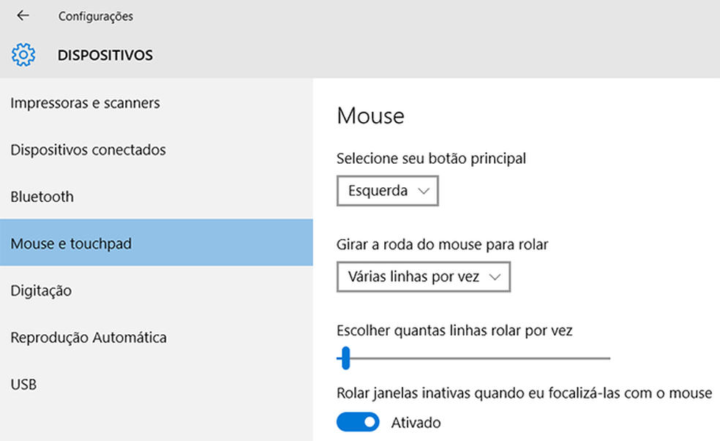
Task: Click the Rolar janelas inativas label text
Action: click(524, 393)
